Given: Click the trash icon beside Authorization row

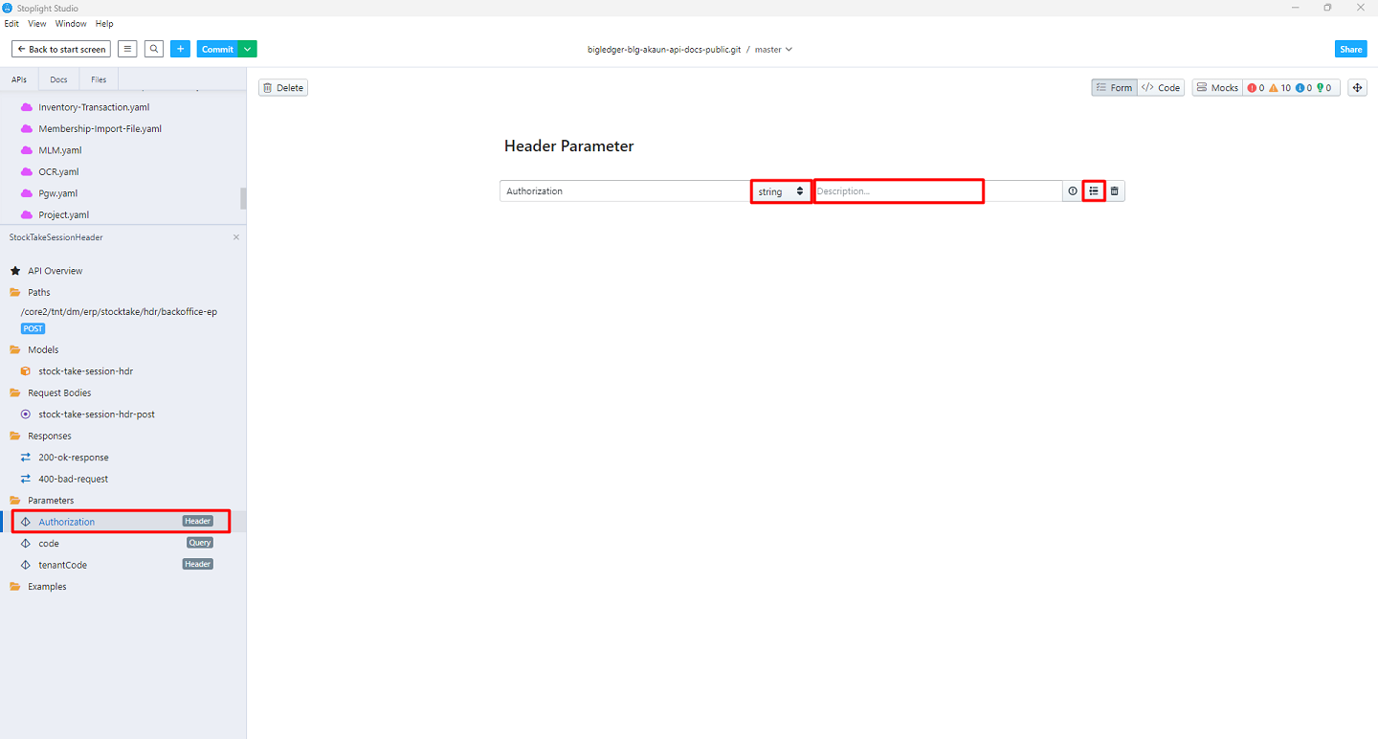Looking at the screenshot, I should point(1115,191).
